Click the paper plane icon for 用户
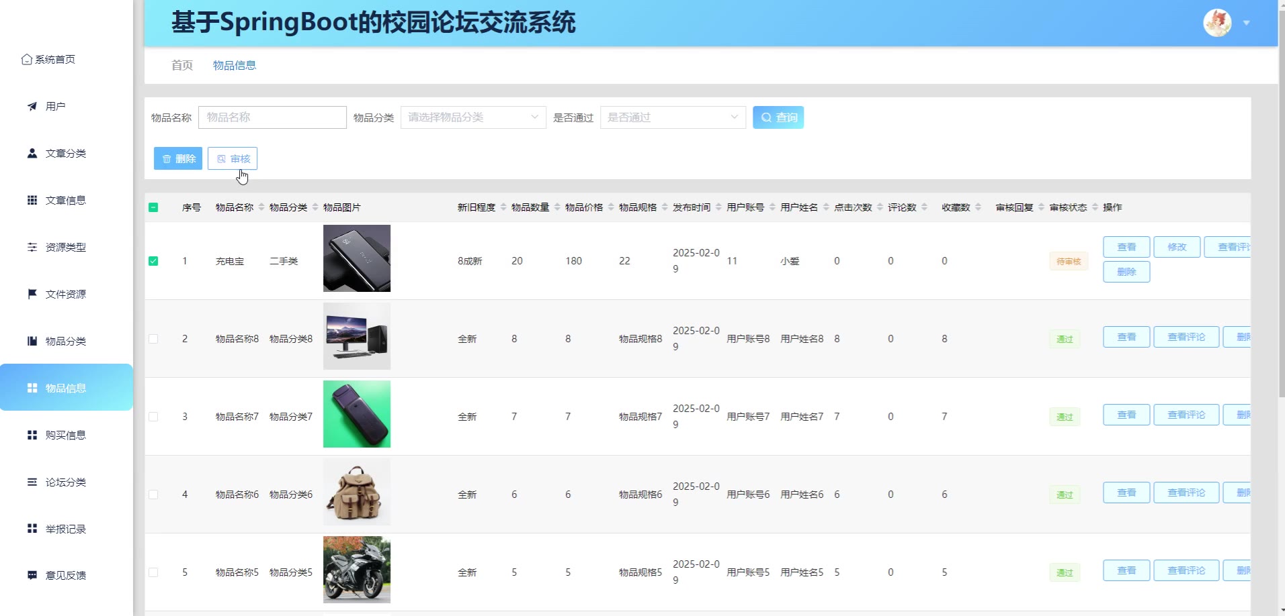The width and height of the screenshot is (1285, 616). [x=32, y=106]
